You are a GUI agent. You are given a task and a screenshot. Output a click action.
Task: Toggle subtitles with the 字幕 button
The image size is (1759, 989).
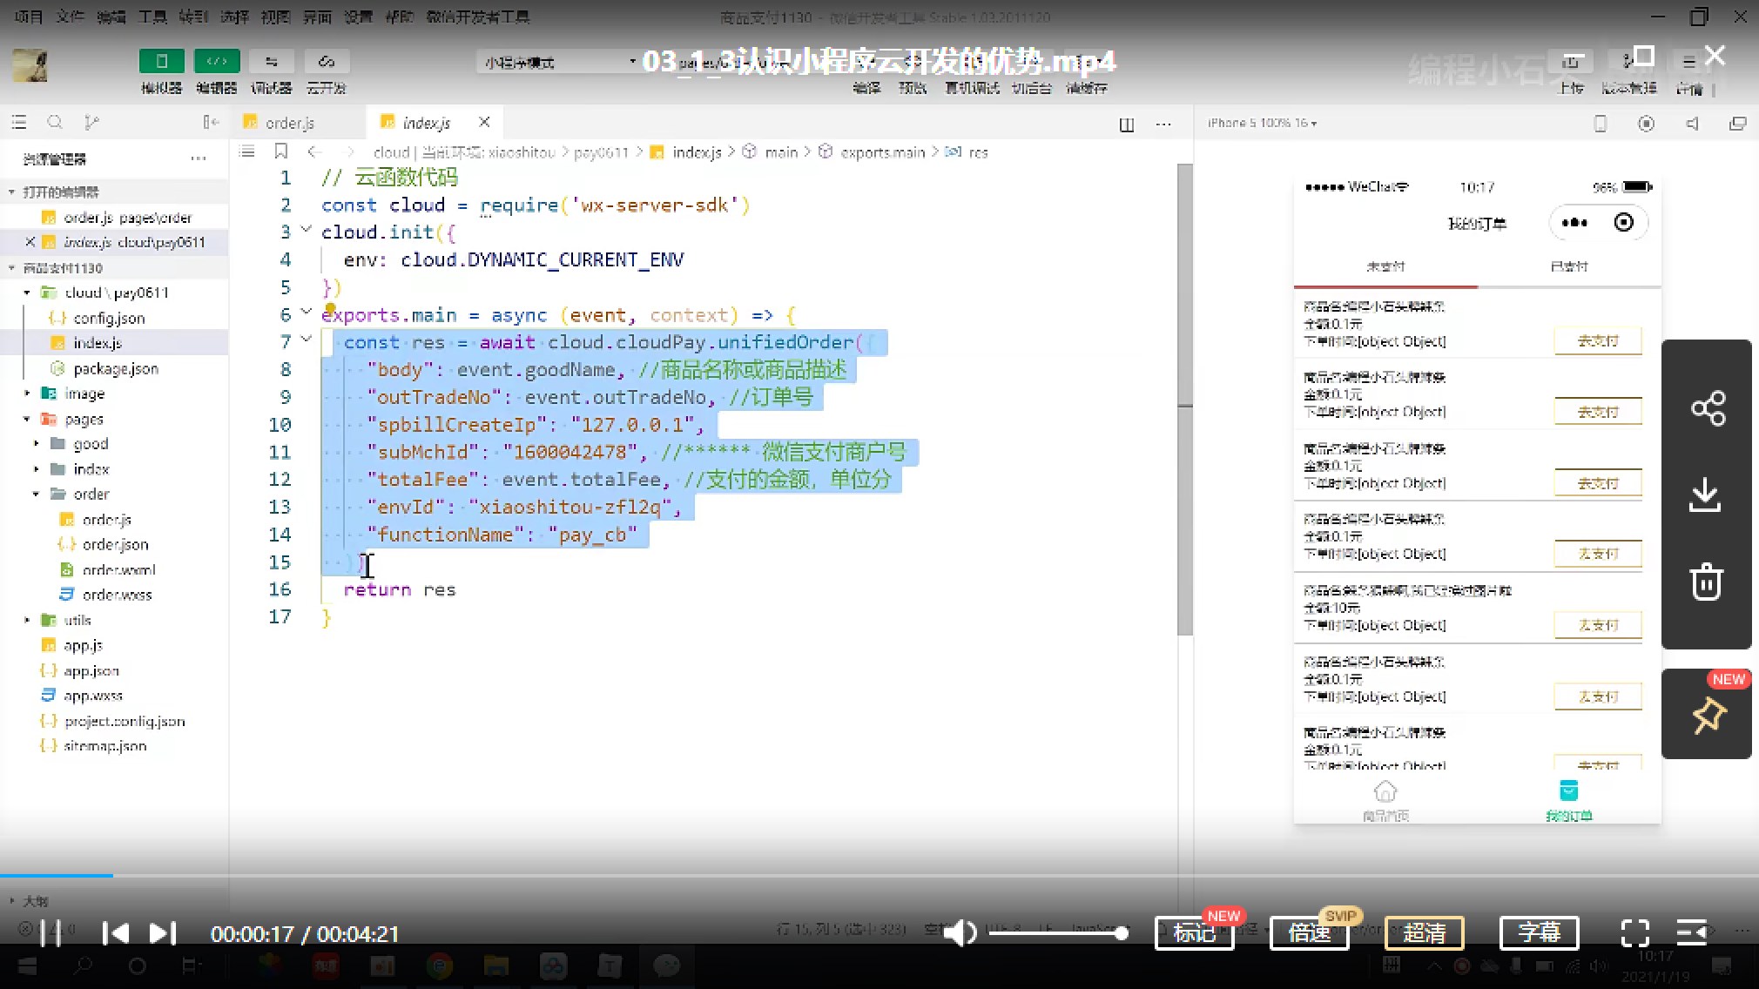click(1539, 933)
